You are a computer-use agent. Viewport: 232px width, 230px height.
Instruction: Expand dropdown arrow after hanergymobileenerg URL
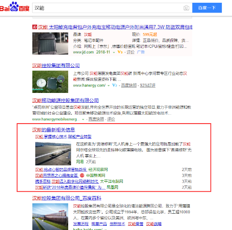click(83, 119)
